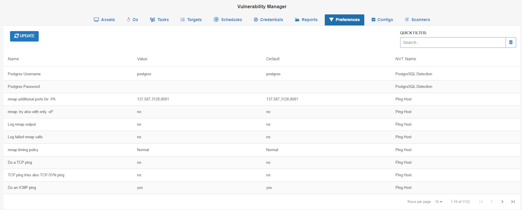Image resolution: width=522 pixels, height=210 pixels.
Task: Click the Value cell of Do an ICMP ping
Action: click(140, 188)
